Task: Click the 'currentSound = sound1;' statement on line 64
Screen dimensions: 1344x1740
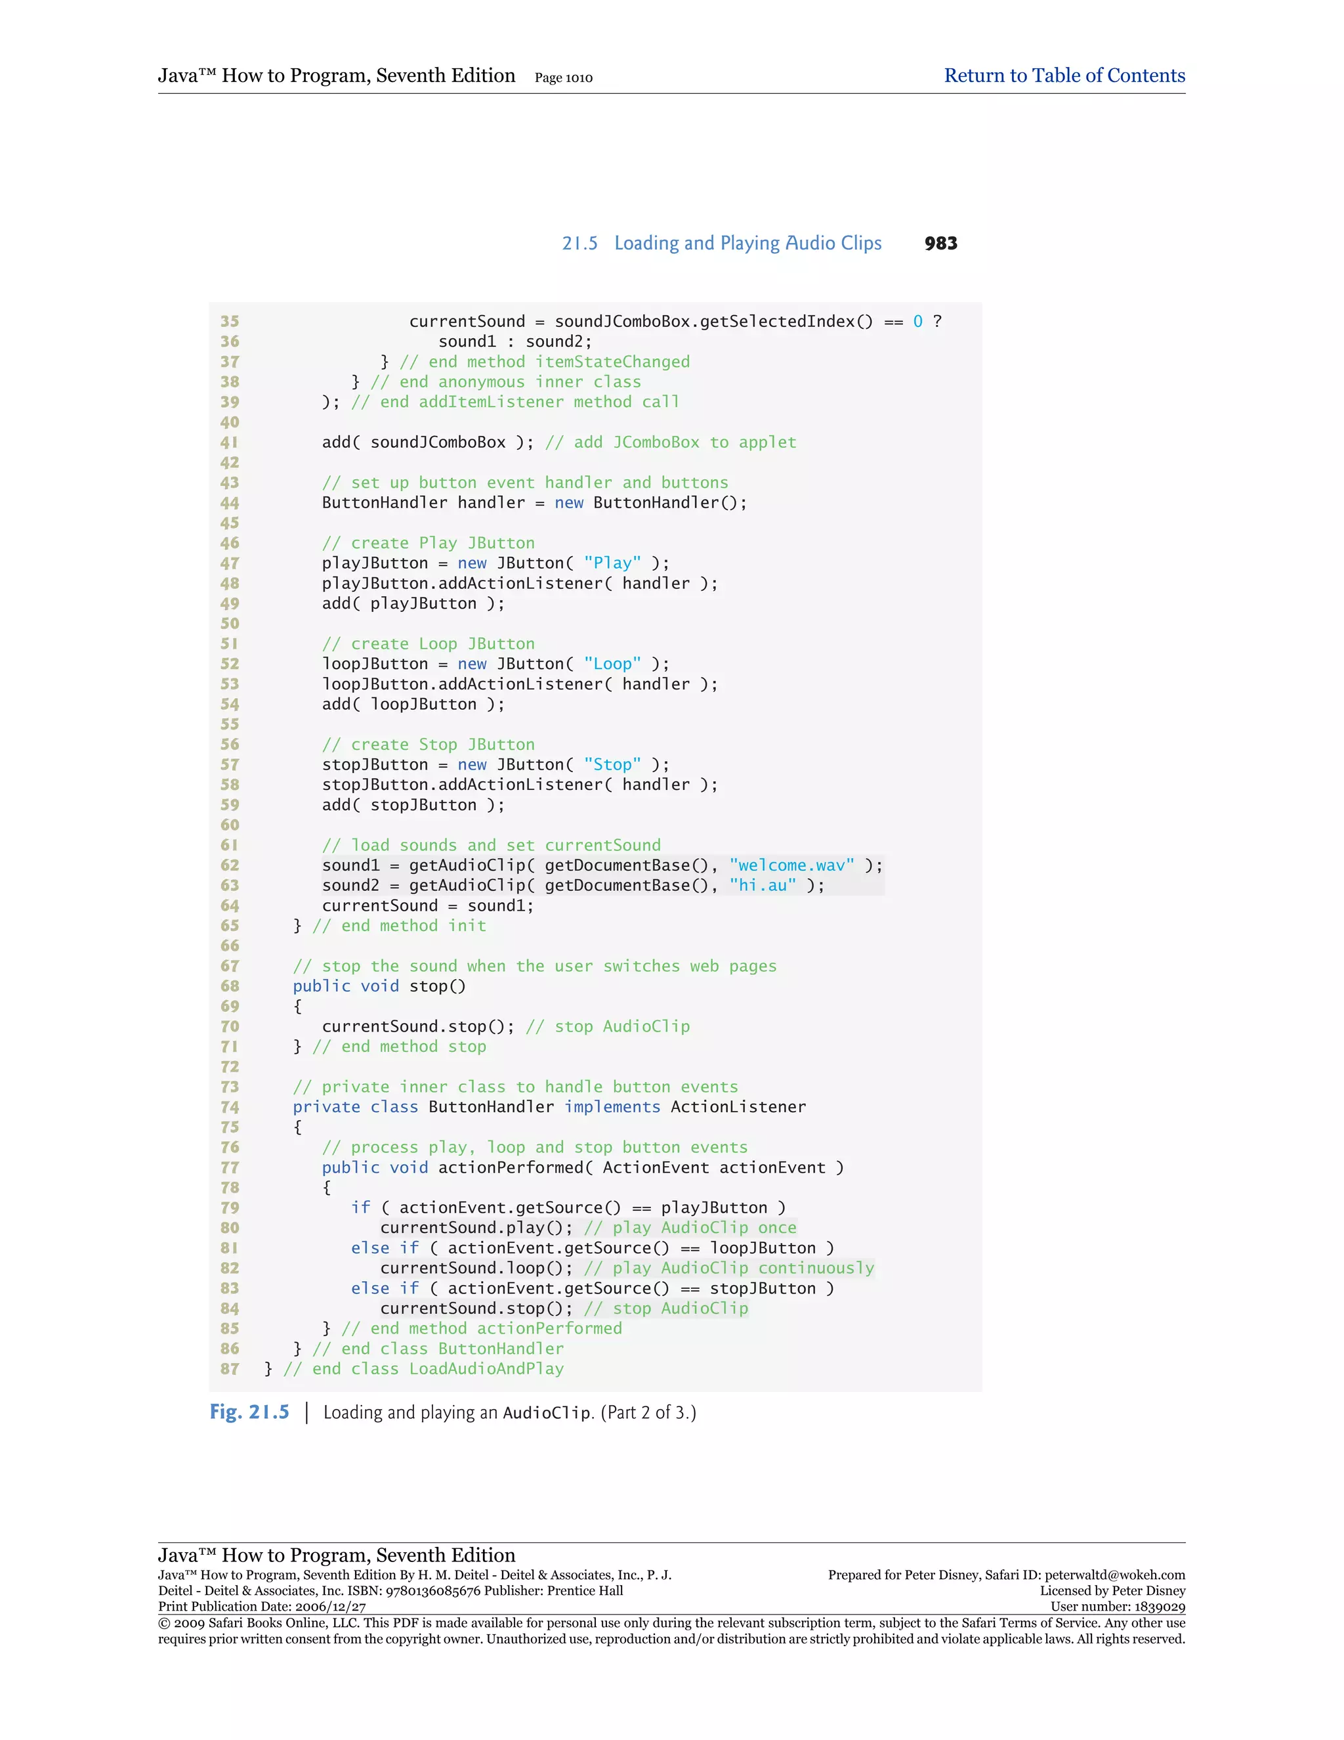Action: click(428, 906)
